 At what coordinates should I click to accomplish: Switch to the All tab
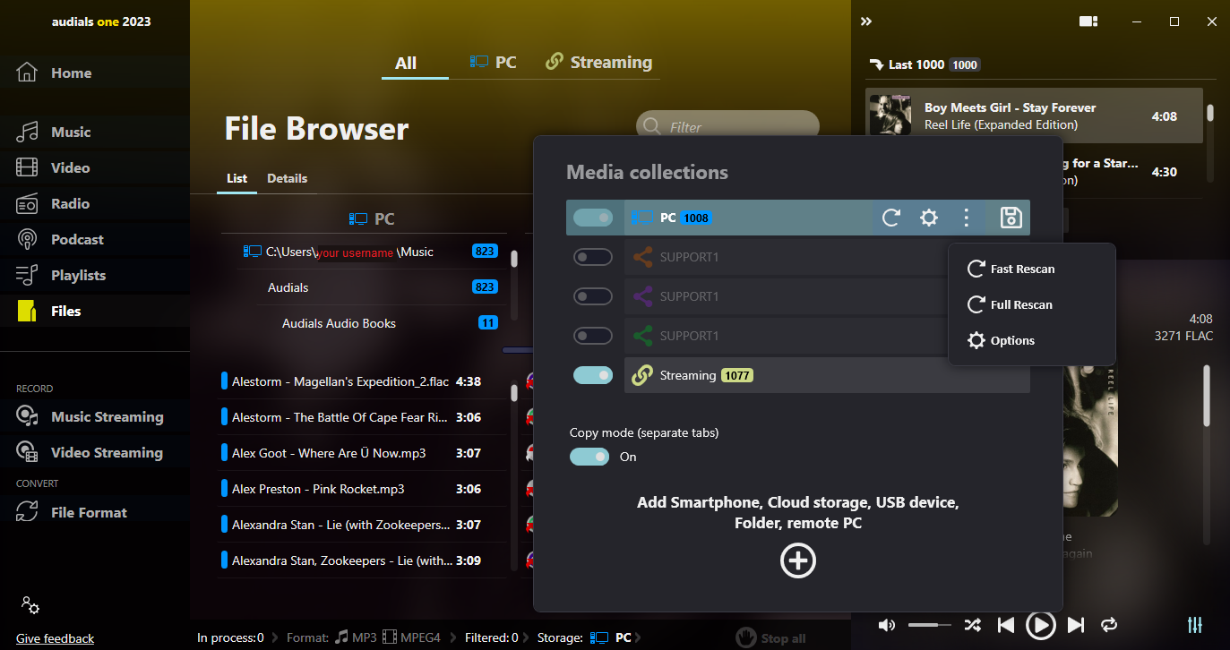tap(406, 63)
